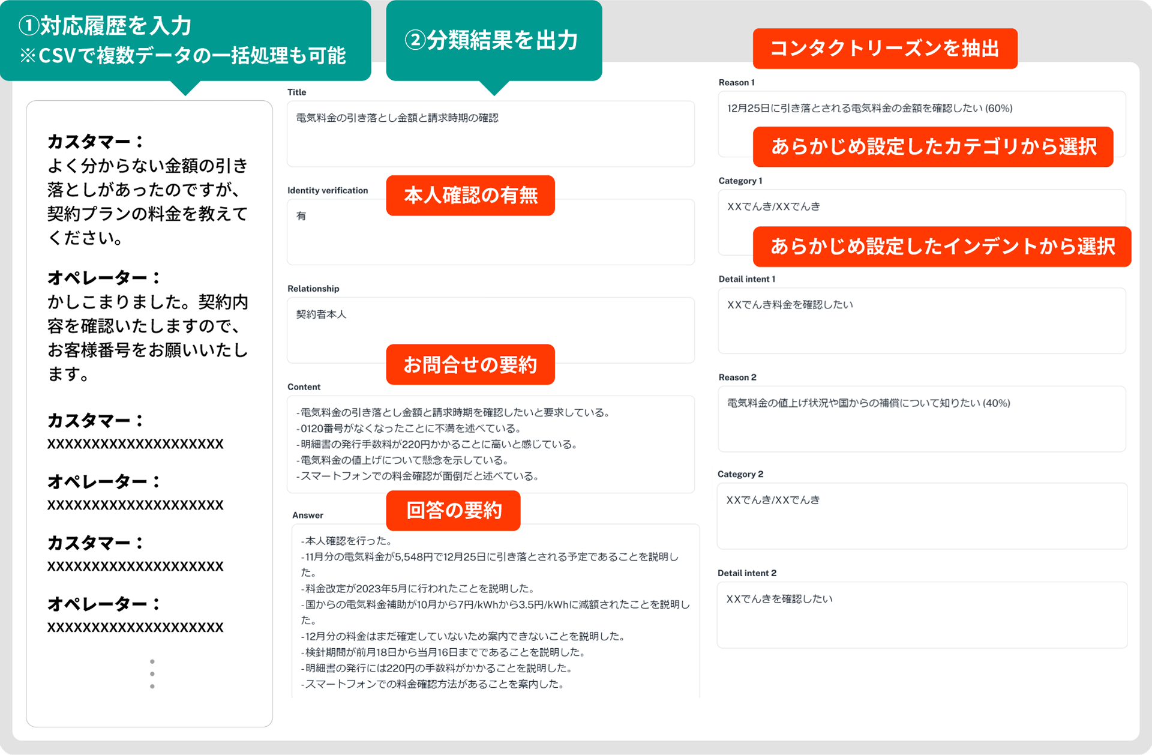Viewport: 1152px width, 755px height.
Task: Click the ②分類結果を出力 green callout
Action: [493, 40]
